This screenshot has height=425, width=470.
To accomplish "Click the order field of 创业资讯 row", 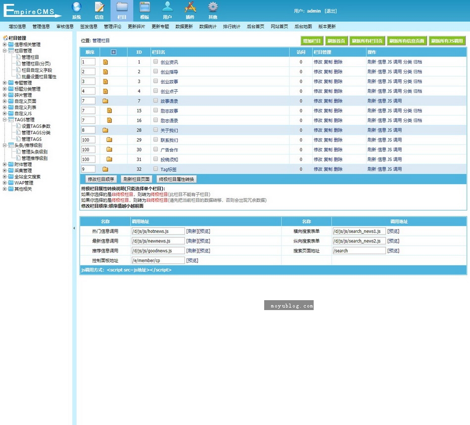I will [x=88, y=62].
